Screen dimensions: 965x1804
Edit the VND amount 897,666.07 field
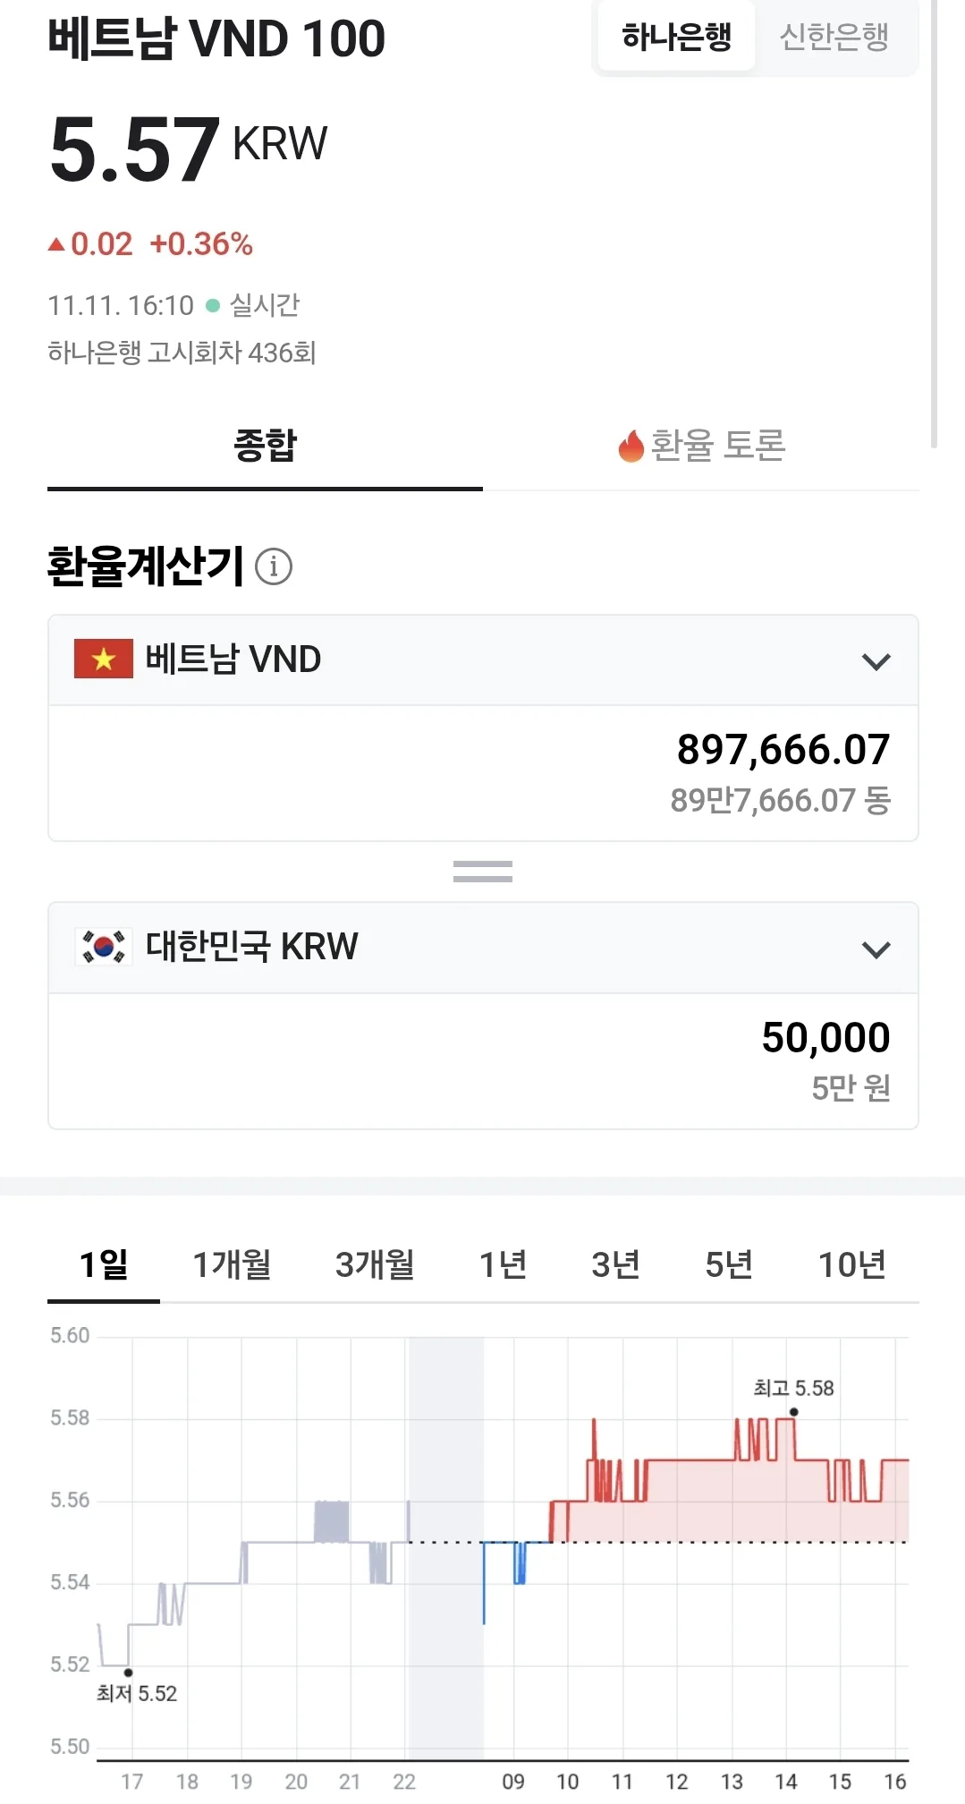(483, 773)
